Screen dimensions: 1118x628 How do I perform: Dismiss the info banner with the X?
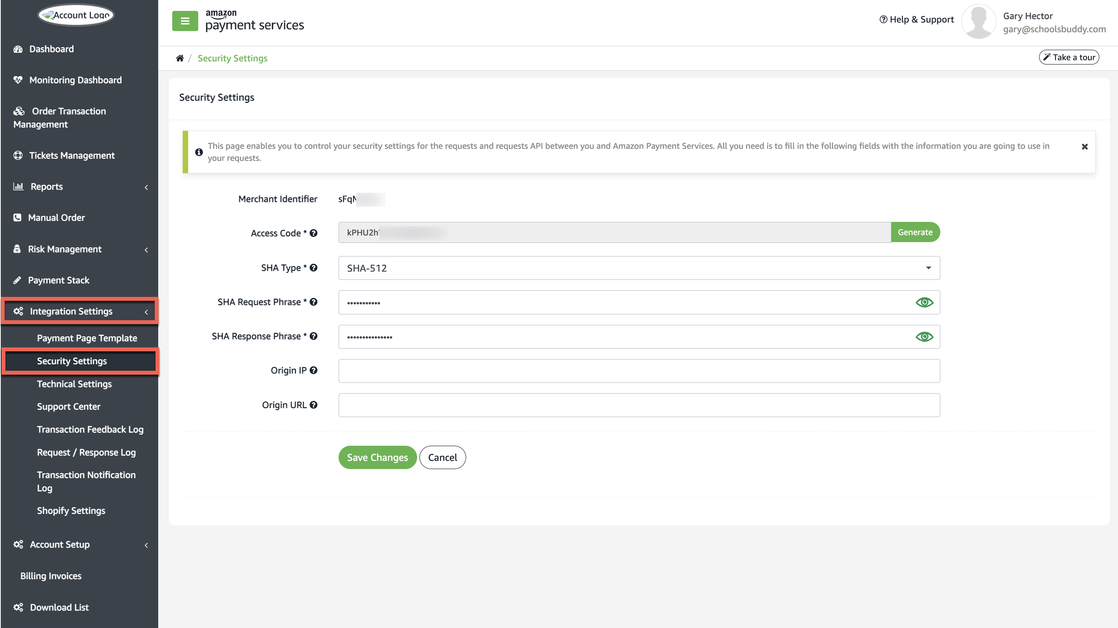tap(1085, 147)
